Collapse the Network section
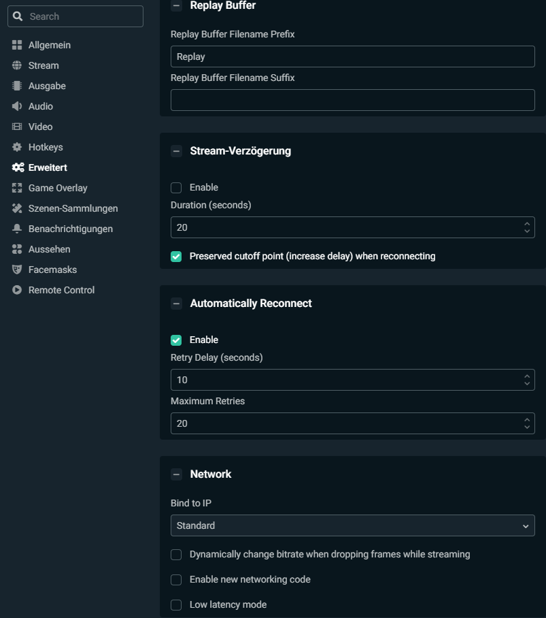This screenshot has width=546, height=618. [x=177, y=474]
